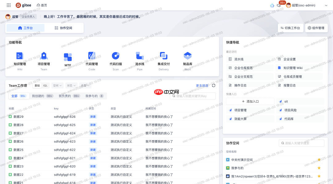The image size is (333, 184).
Task: Expand the 空间 filter dropdown
Action: point(58,86)
